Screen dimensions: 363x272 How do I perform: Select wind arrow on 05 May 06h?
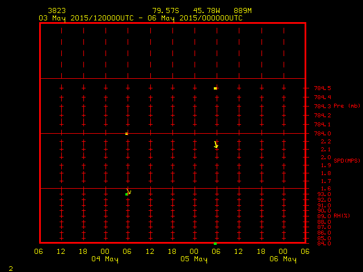click(216, 144)
